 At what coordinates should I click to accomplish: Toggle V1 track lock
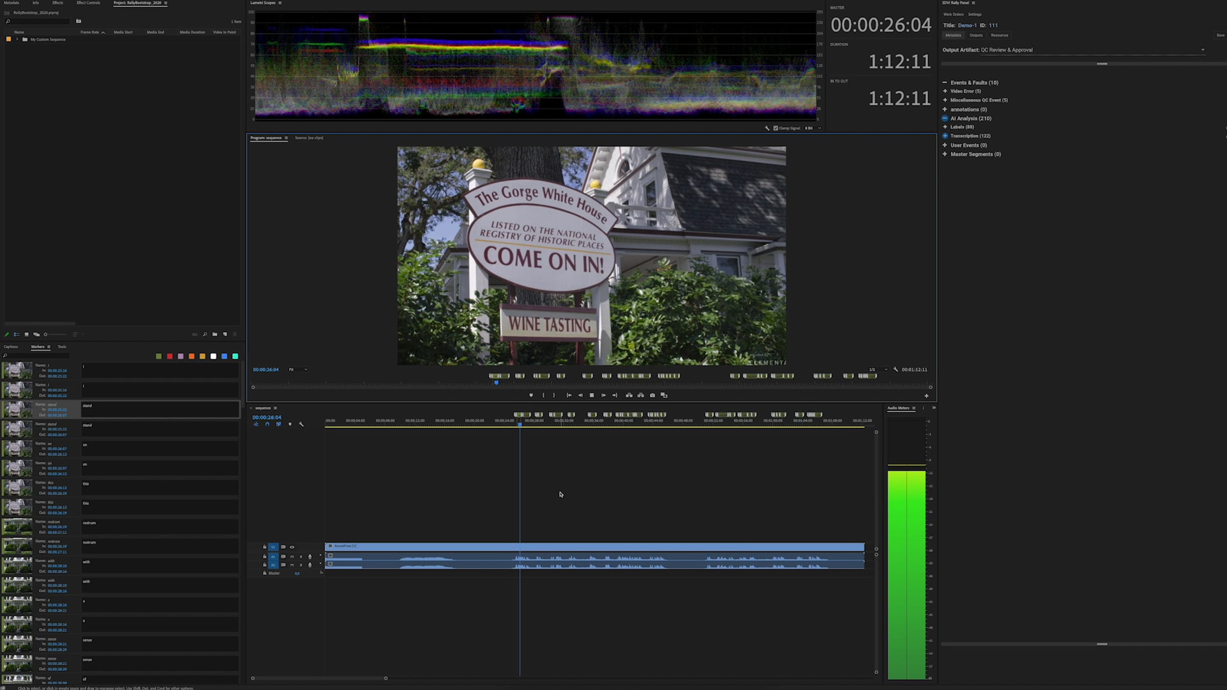click(x=265, y=547)
